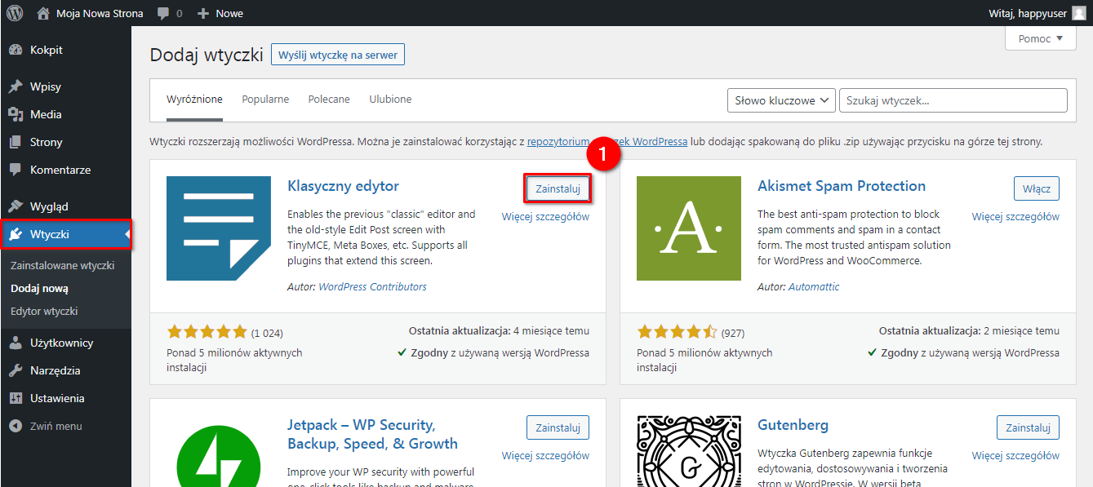
Task: Click the Wygląd paintbrush icon
Action: (16, 206)
